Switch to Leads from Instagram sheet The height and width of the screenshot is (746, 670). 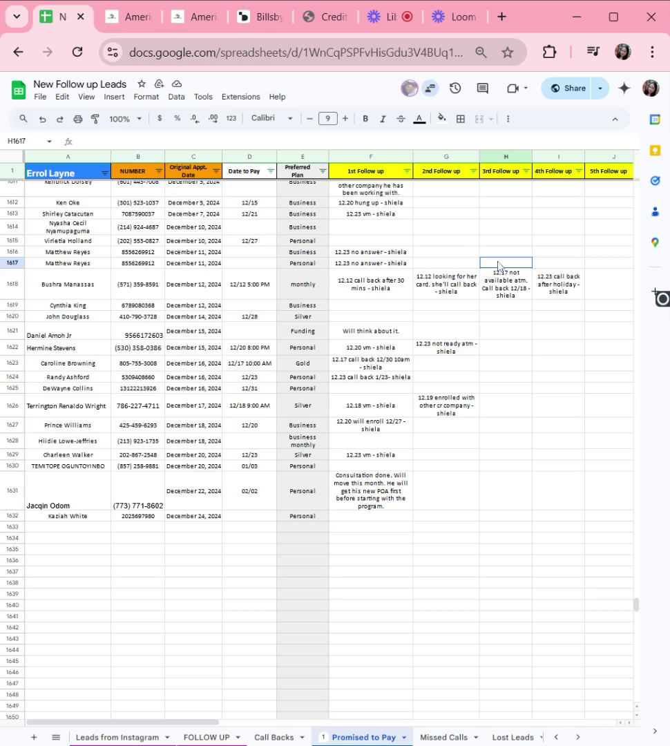(117, 737)
